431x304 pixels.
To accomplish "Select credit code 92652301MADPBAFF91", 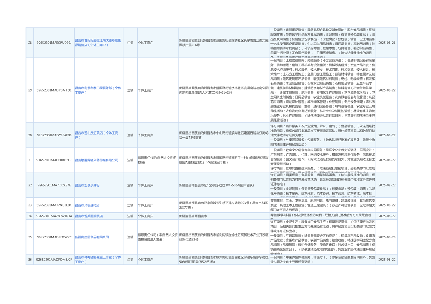I will [x=54, y=90].
